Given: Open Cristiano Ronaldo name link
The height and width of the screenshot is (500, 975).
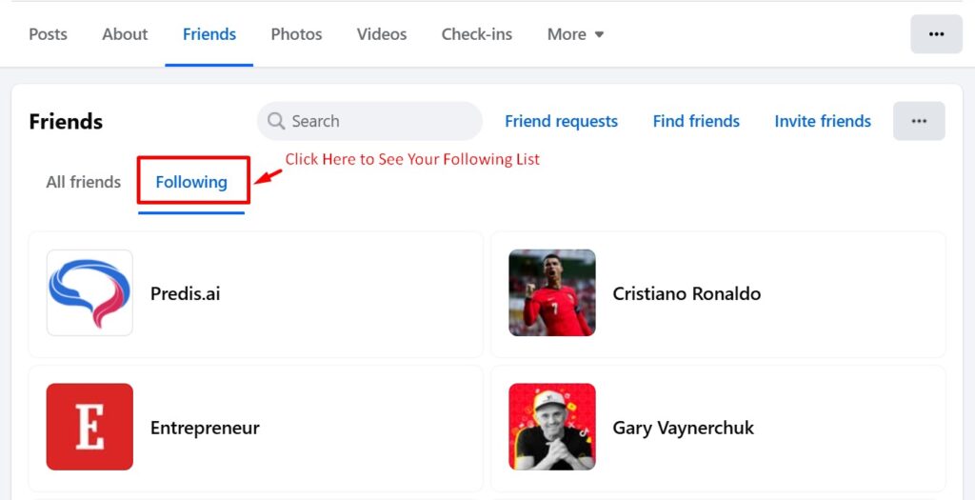Looking at the screenshot, I should [x=686, y=293].
